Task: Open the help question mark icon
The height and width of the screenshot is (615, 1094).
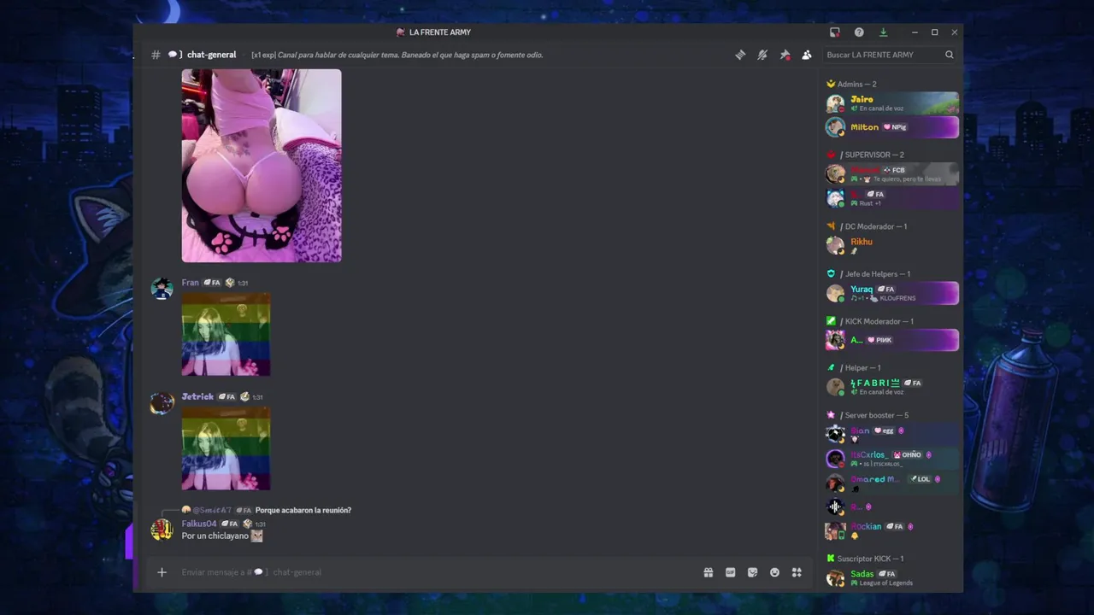Action: tap(859, 32)
